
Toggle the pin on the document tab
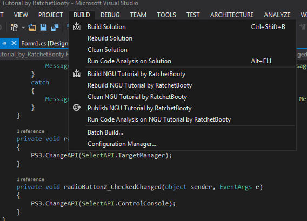click(4, 43)
